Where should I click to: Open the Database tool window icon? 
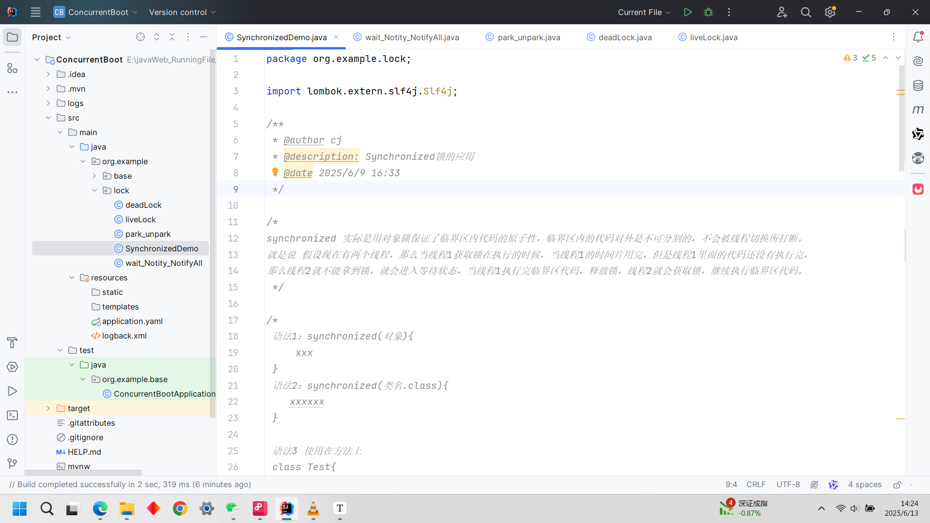(918, 86)
